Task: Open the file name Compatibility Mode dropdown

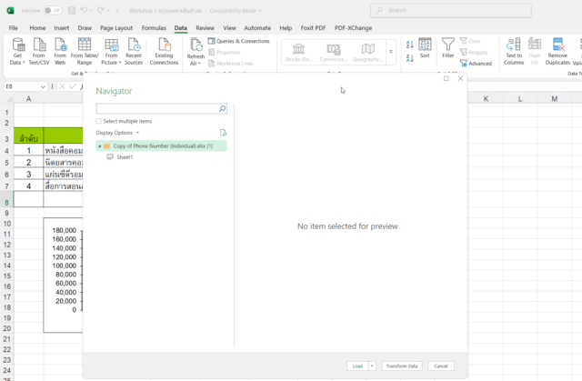Action: (x=260, y=10)
